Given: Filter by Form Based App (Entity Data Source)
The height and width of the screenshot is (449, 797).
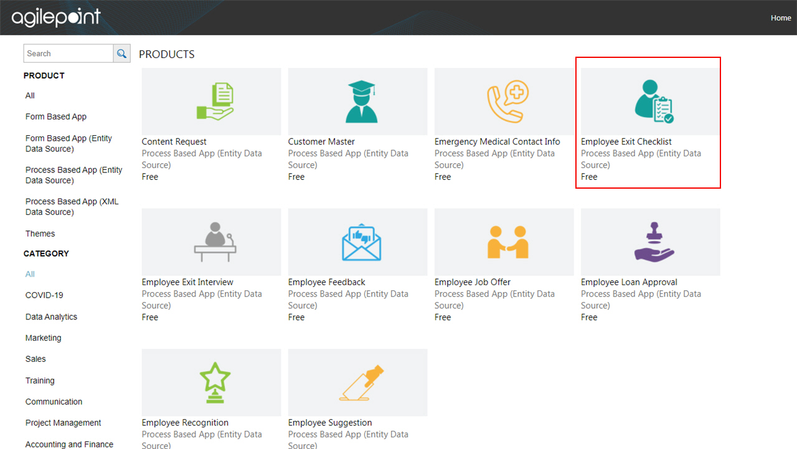Looking at the screenshot, I should tap(68, 143).
